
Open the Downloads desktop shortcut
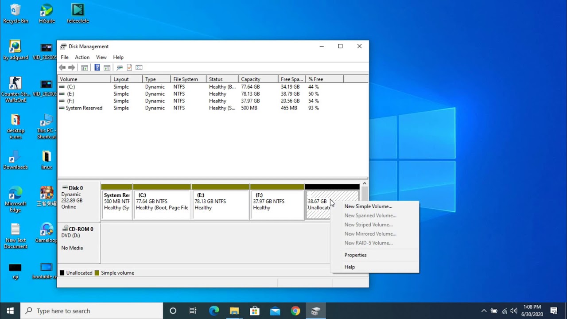(16, 160)
